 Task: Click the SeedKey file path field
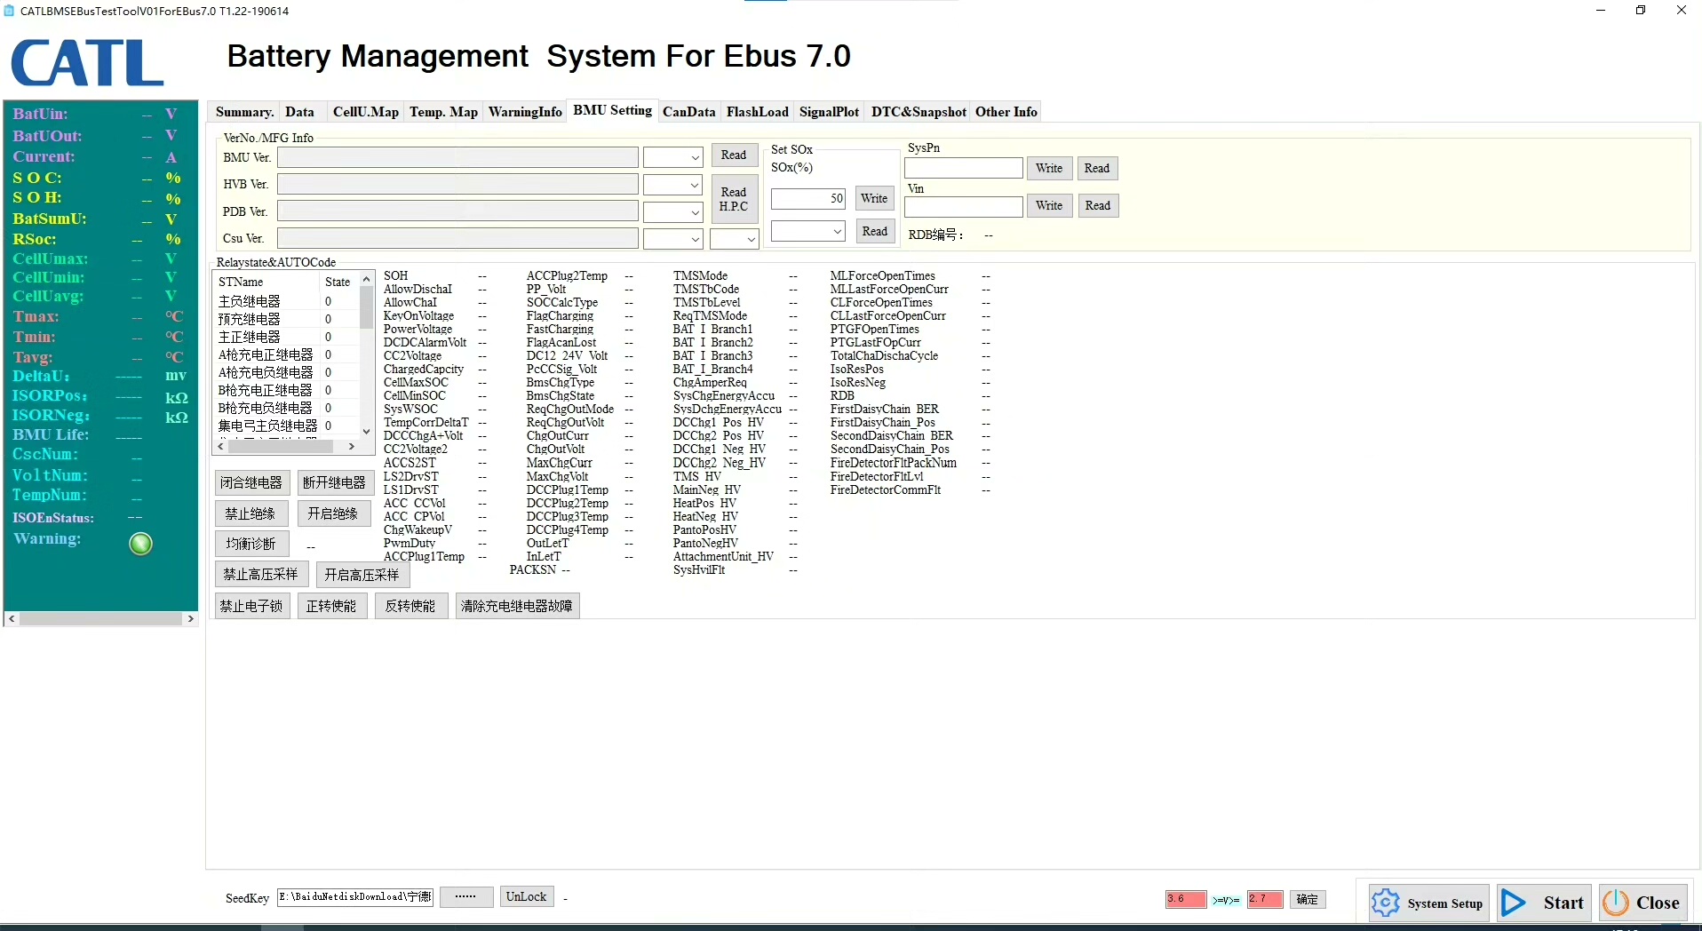click(355, 897)
